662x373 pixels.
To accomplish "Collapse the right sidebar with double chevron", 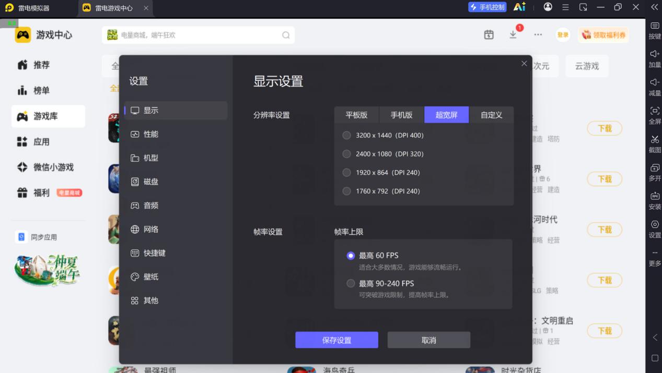I will coord(654,7).
